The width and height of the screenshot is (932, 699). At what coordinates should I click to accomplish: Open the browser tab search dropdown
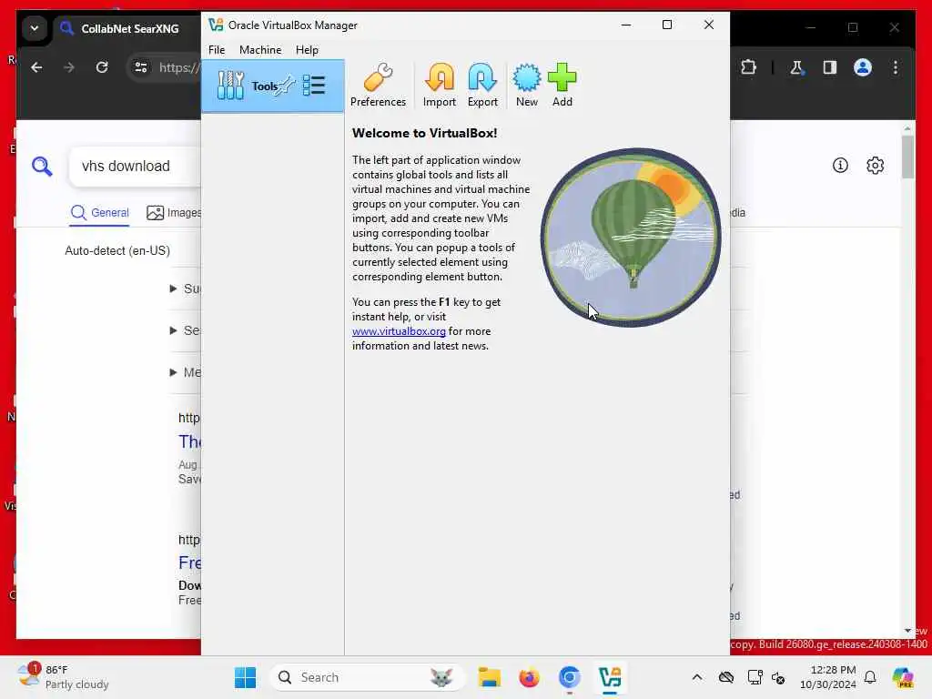pos(35,28)
